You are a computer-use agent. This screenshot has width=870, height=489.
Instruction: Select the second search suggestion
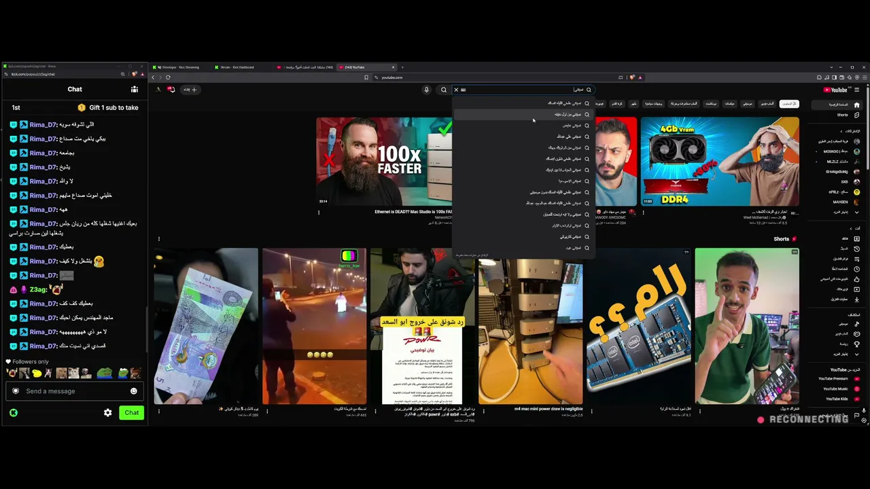(523, 115)
